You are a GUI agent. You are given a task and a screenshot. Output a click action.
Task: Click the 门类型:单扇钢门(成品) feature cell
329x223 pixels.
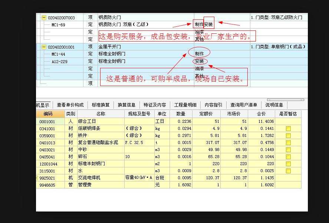click(x=278, y=47)
